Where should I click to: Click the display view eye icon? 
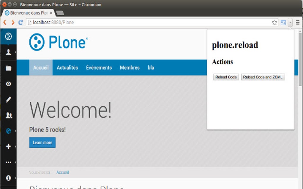tap(8, 84)
